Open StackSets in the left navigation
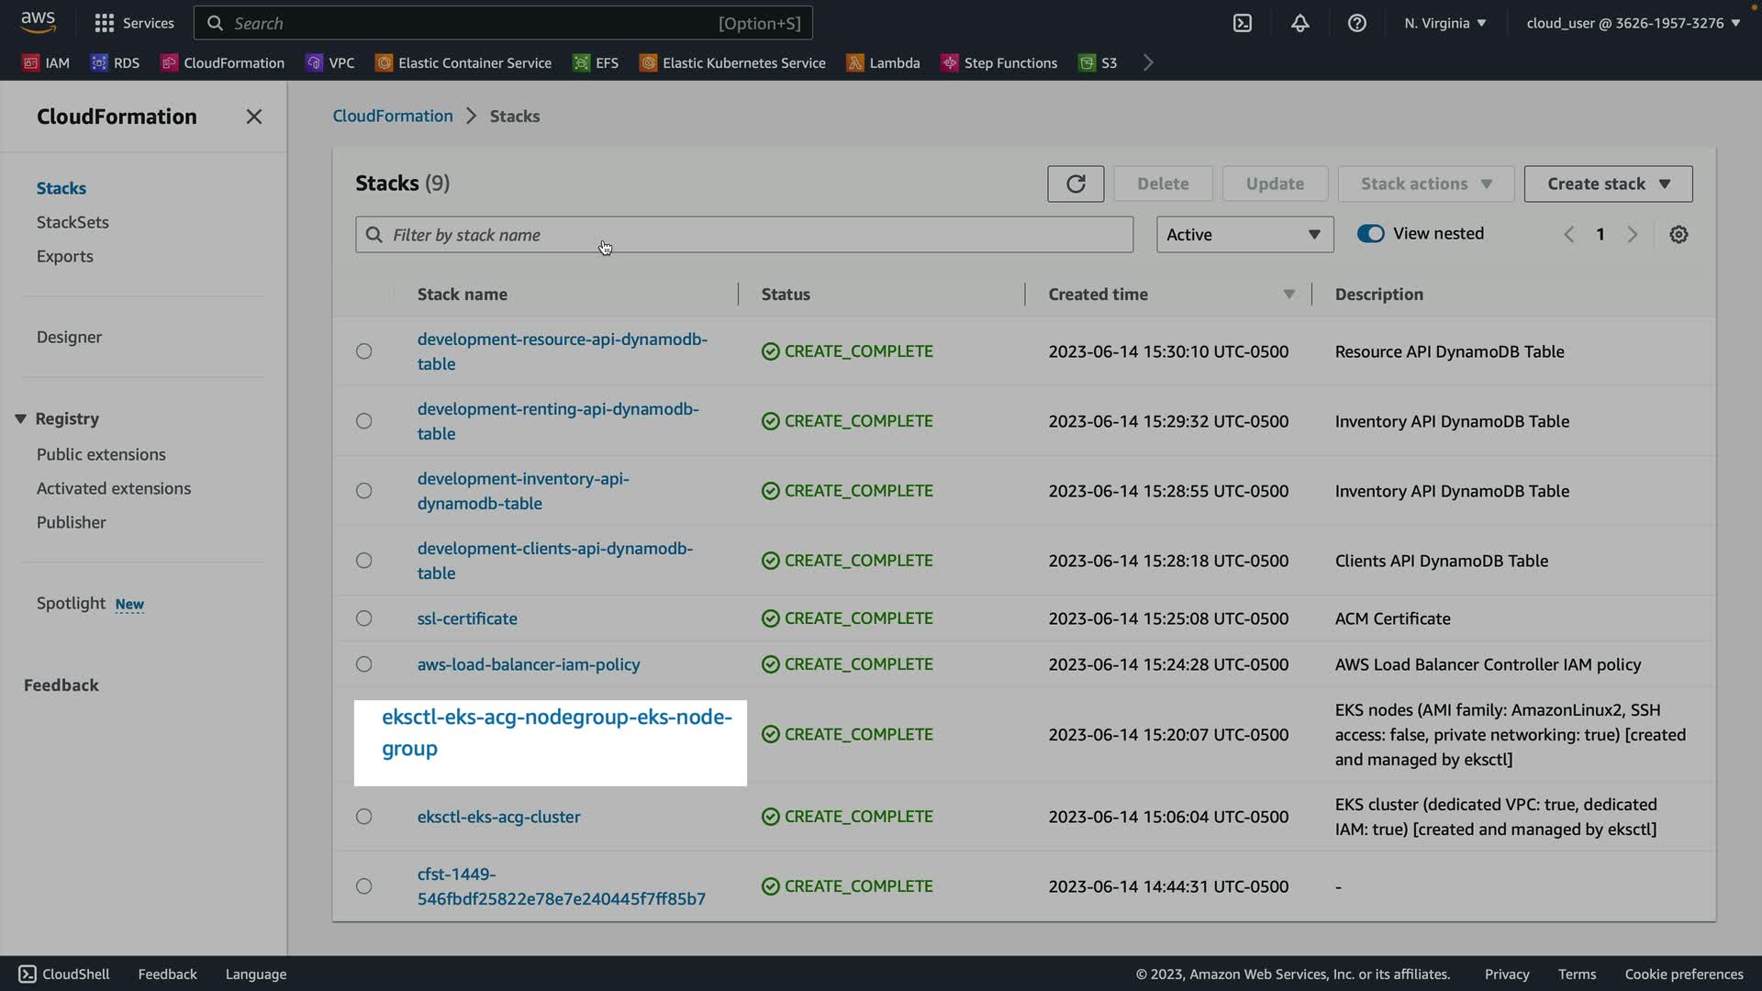Viewport: 1762px width, 991px height. coord(72,222)
